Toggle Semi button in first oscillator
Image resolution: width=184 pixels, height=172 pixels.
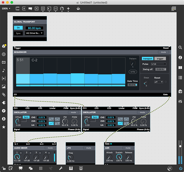26,117
